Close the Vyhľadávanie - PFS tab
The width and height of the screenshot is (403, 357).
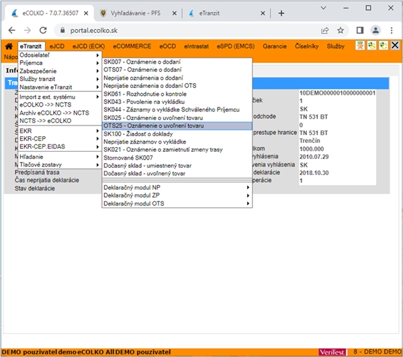click(x=174, y=13)
